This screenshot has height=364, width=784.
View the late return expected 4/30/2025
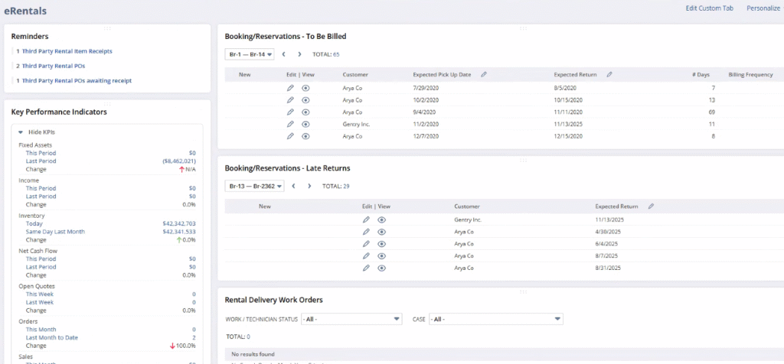381,232
